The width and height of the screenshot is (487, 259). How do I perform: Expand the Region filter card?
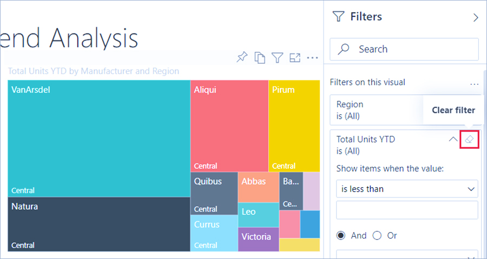379,110
